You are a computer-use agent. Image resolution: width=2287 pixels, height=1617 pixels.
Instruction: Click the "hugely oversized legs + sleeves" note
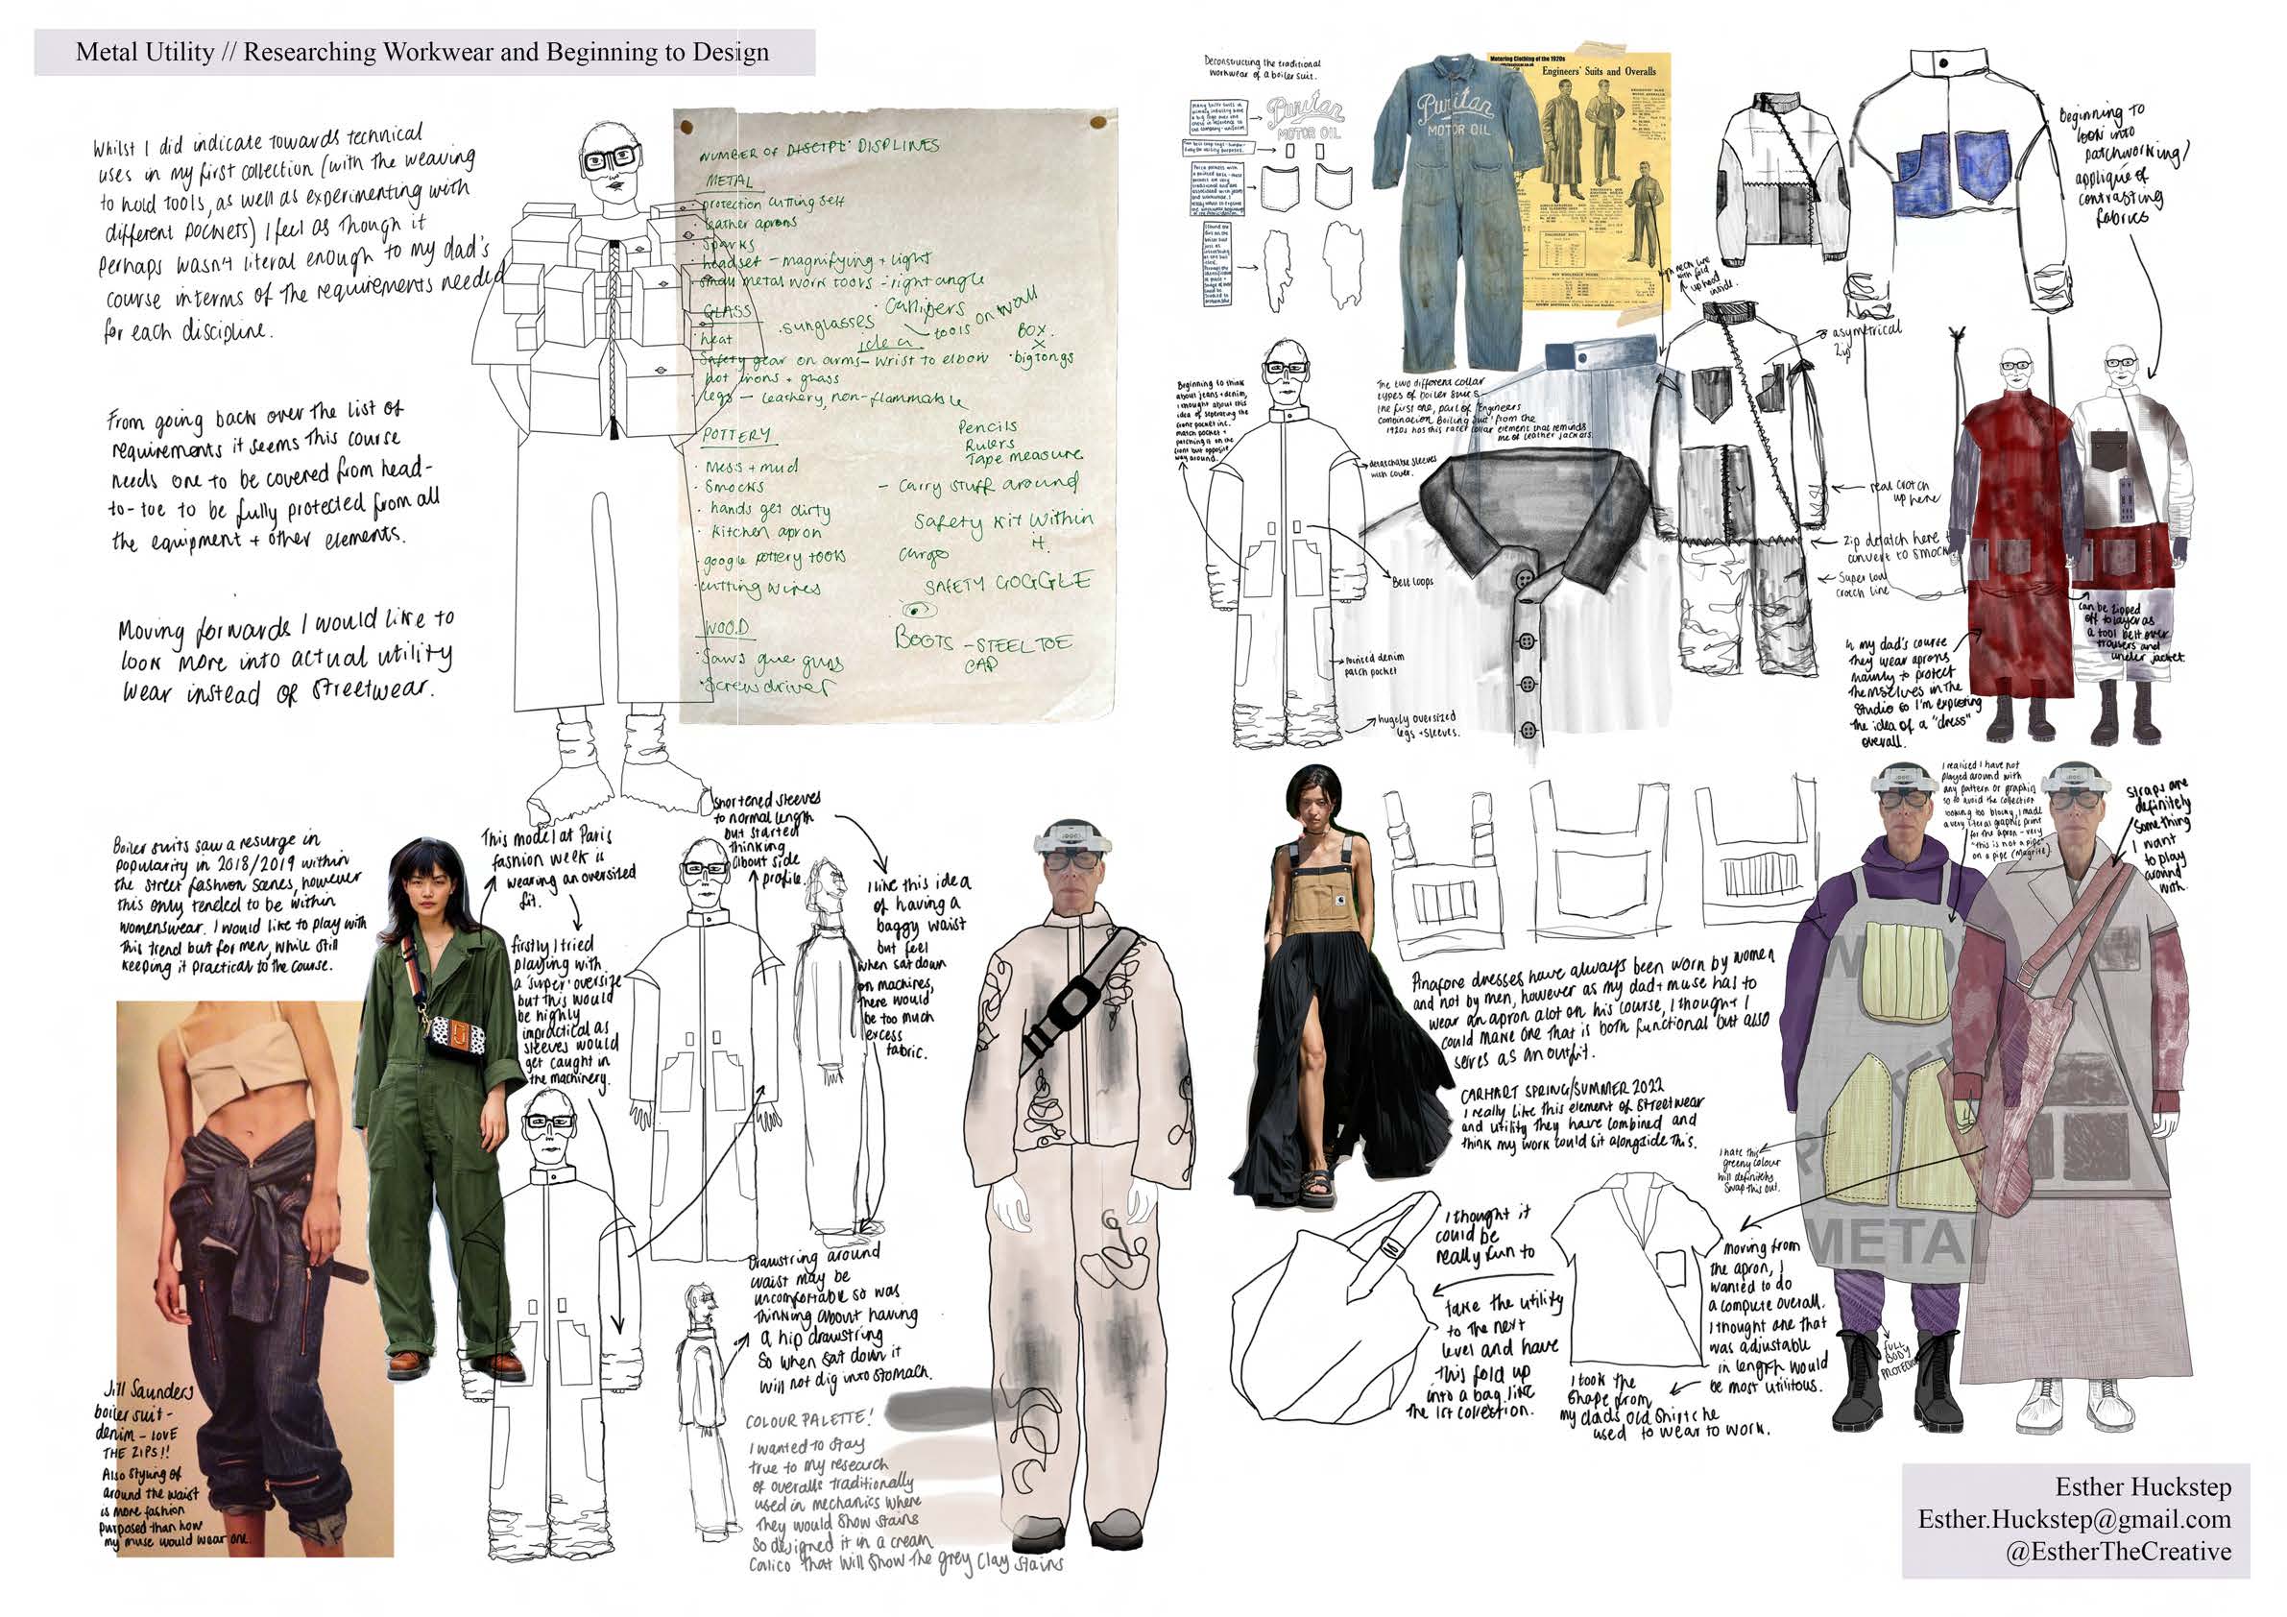tap(1414, 724)
